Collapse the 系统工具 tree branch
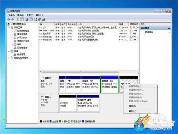The width and height of the screenshot is (178, 134). point(9,28)
